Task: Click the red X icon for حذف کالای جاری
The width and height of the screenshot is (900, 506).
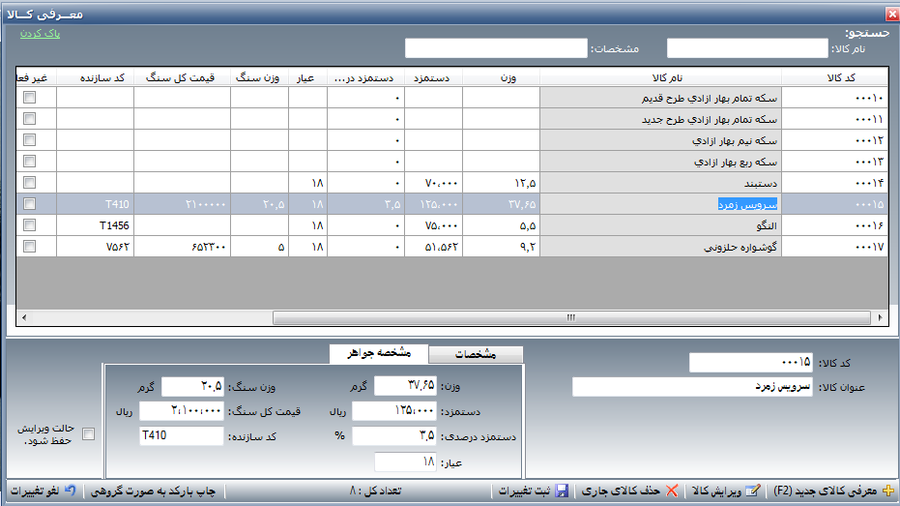Action: coord(673,491)
